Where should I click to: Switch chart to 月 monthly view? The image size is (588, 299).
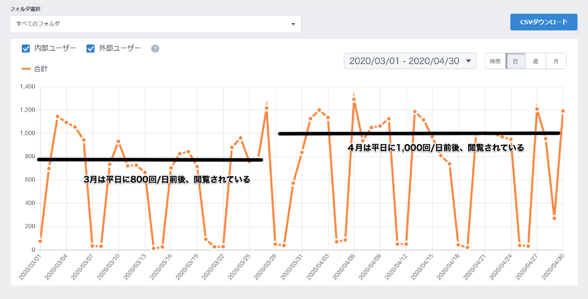point(556,61)
